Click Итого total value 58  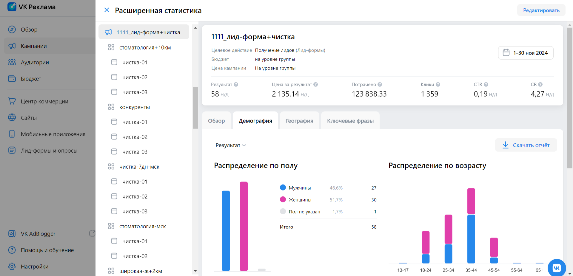coord(374,227)
